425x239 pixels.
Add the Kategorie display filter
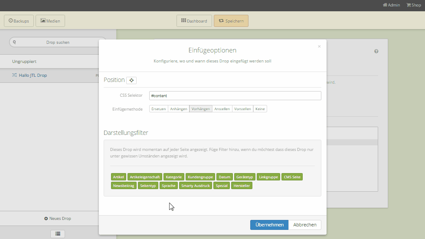[174, 177]
